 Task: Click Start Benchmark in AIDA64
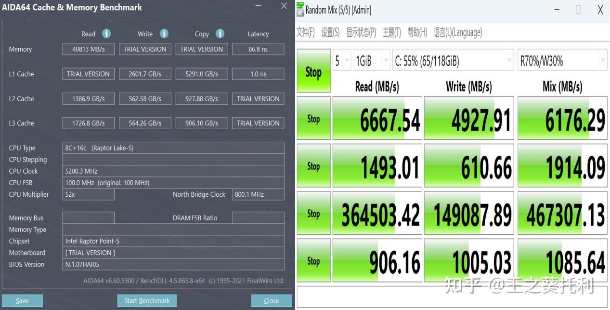(147, 300)
